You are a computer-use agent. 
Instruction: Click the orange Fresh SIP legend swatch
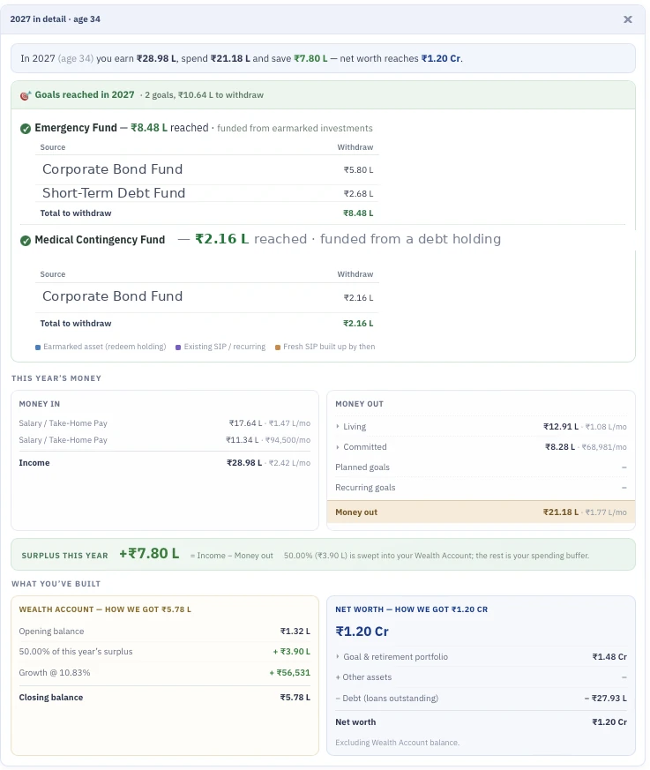click(278, 348)
